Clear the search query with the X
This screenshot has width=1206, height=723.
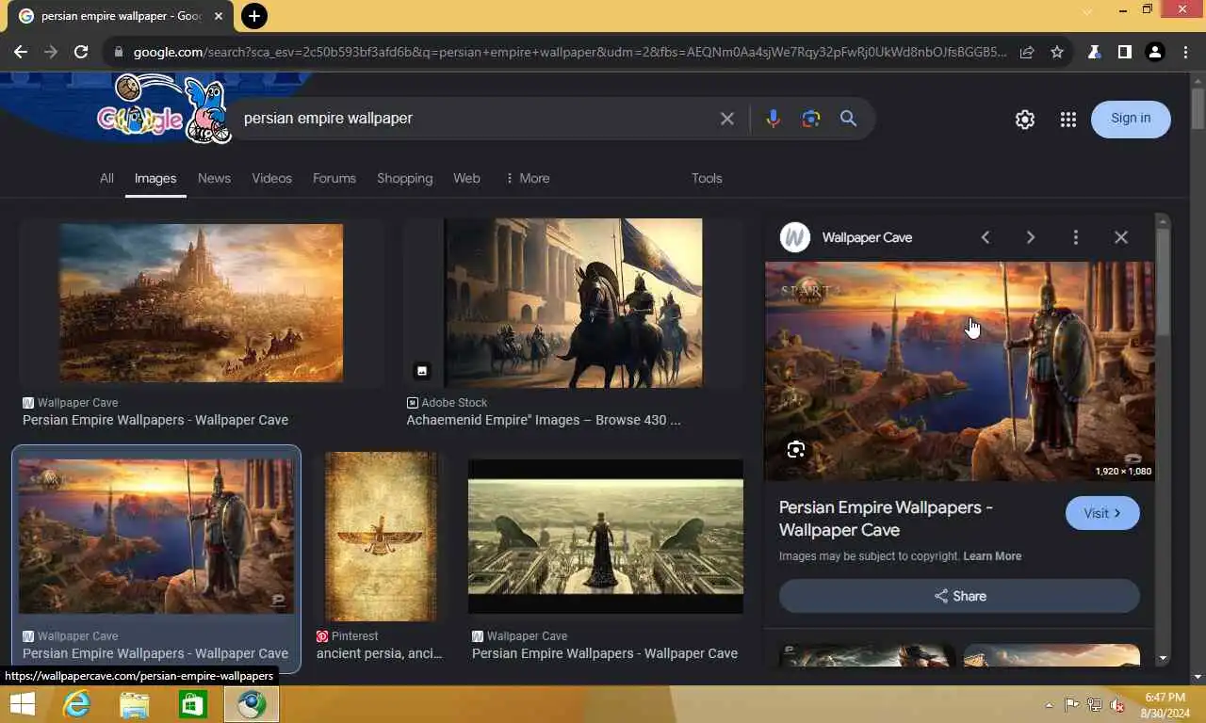click(x=727, y=119)
